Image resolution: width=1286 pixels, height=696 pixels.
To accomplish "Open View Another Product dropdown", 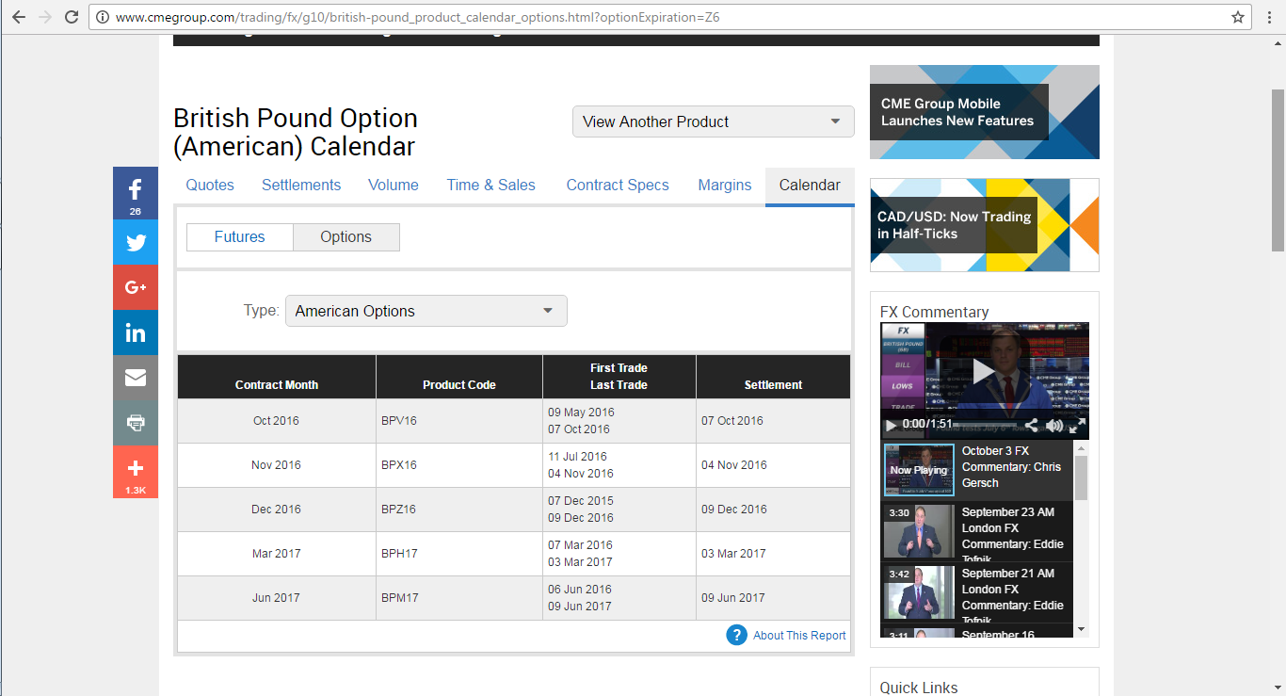I will point(714,121).
